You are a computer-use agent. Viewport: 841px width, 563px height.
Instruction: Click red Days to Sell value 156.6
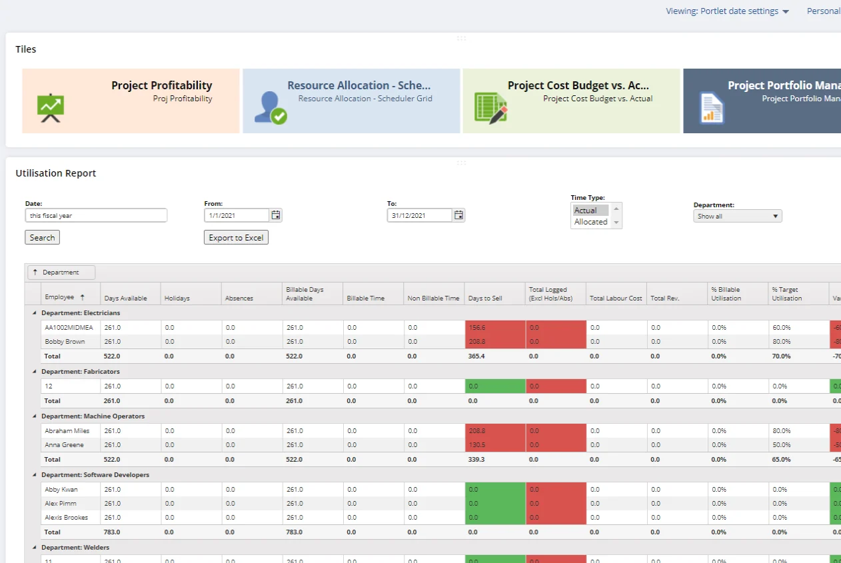point(495,327)
